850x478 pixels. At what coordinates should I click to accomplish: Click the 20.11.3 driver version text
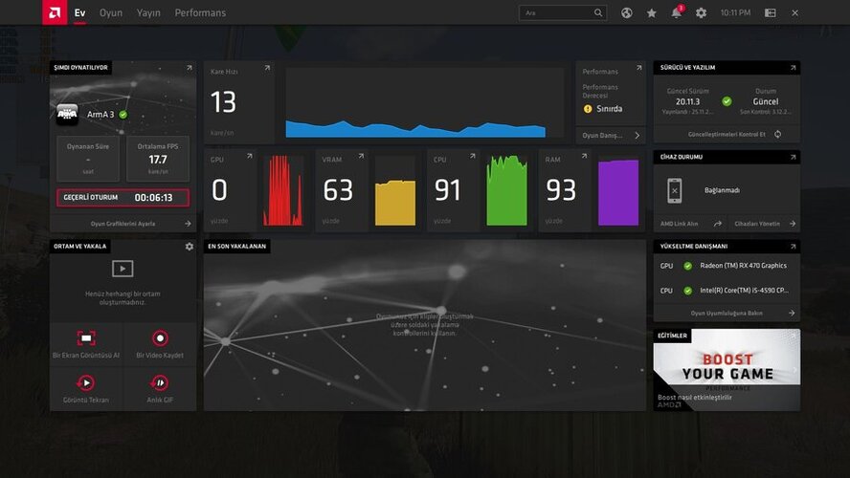point(687,101)
